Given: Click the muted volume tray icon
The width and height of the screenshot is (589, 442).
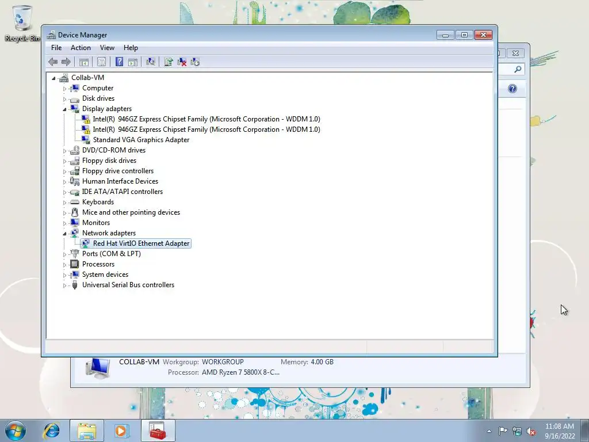Looking at the screenshot, I should 531,431.
